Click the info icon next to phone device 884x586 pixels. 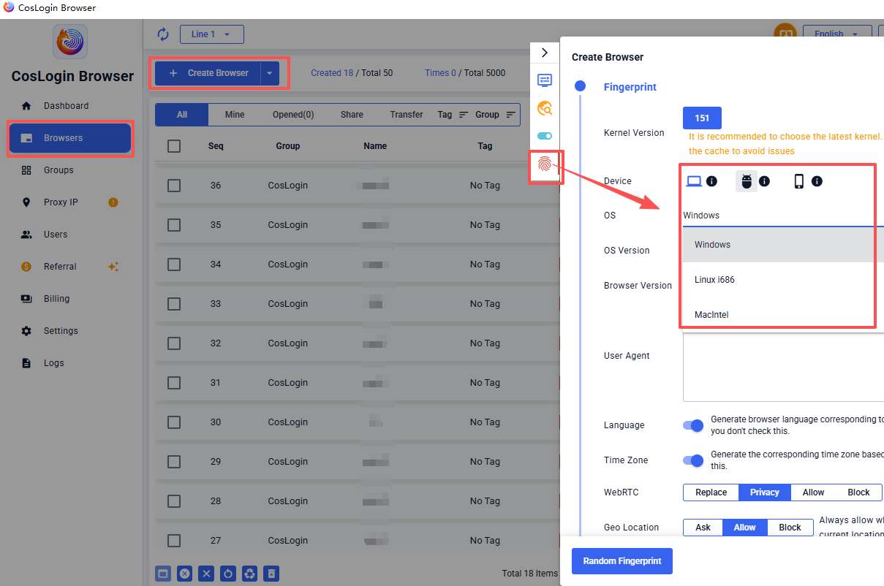click(x=817, y=181)
